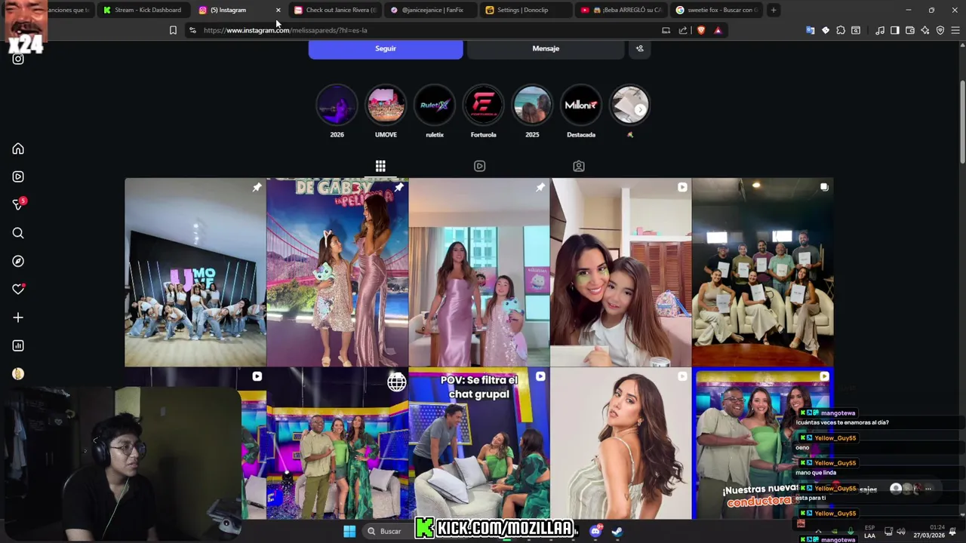The height and width of the screenshot is (543, 966).
Task: Open the 2026 story highlight
Action: point(337,106)
